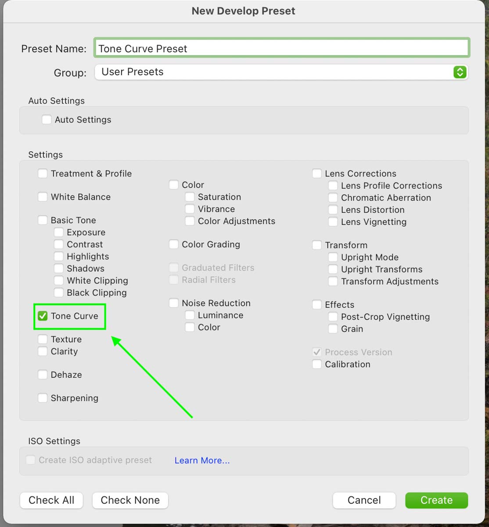Screen dimensions: 489x527
Task: Check Post-Crop Vignetting
Action: tap(333, 317)
